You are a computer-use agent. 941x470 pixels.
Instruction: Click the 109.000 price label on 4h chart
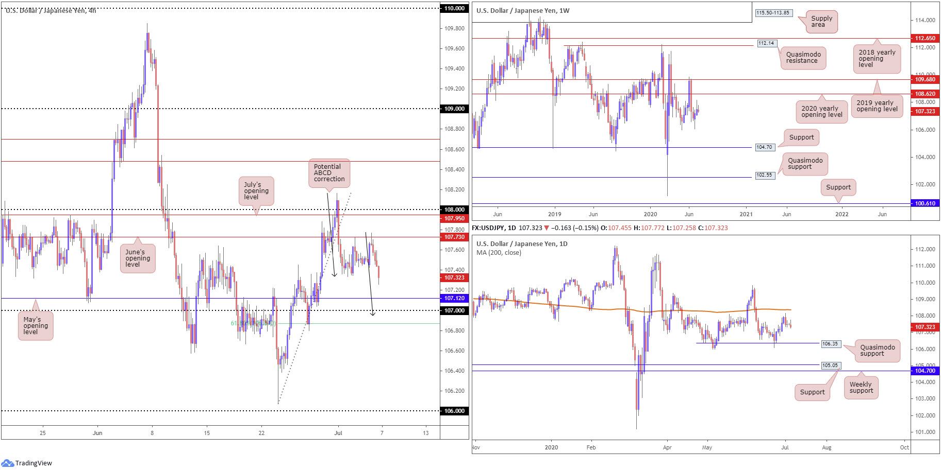(x=454, y=109)
